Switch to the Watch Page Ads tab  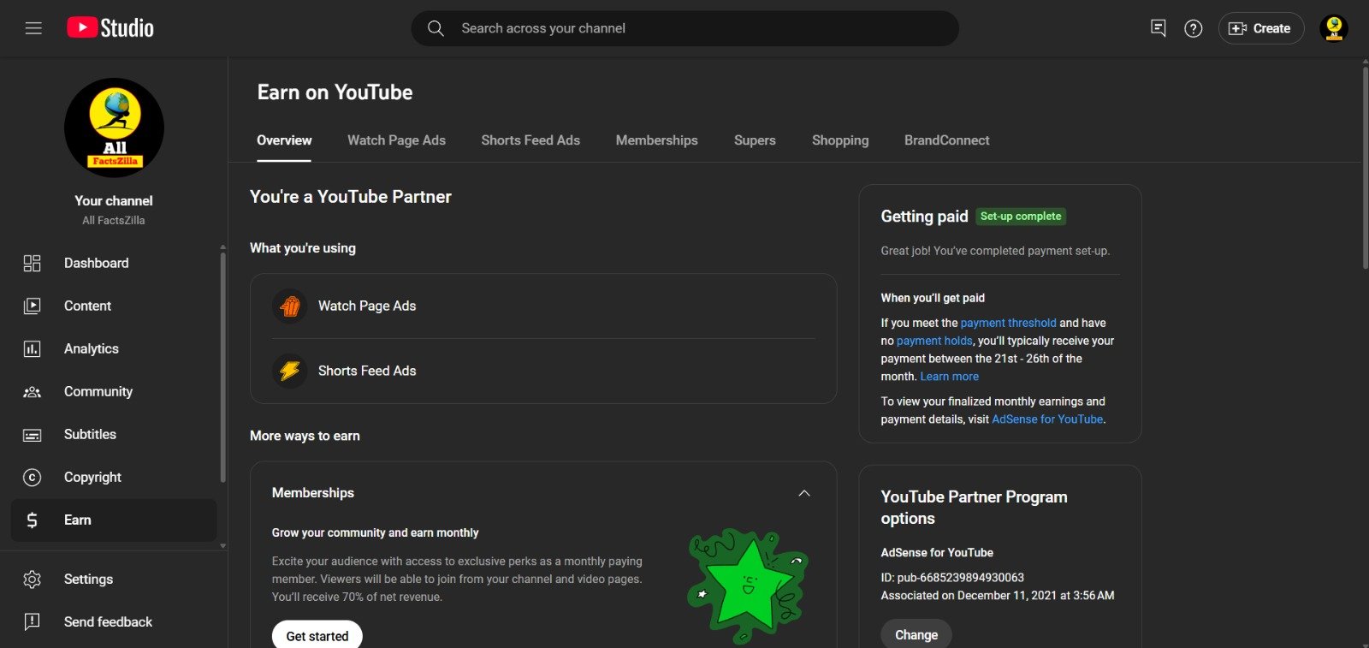pyautogui.click(x=396, y=140)
